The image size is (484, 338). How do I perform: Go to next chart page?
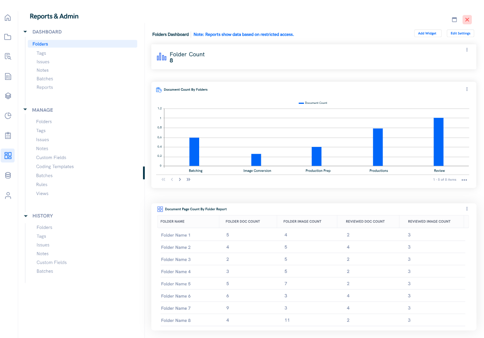[x=180, y=179]
